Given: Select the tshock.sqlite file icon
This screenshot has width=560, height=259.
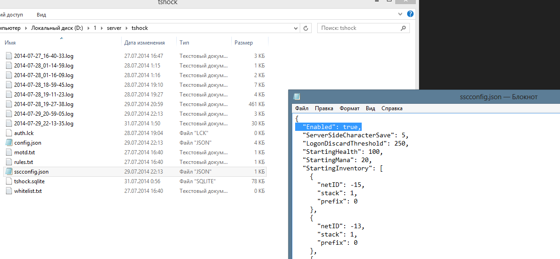Looking at the screenshot, I should 9,181.
